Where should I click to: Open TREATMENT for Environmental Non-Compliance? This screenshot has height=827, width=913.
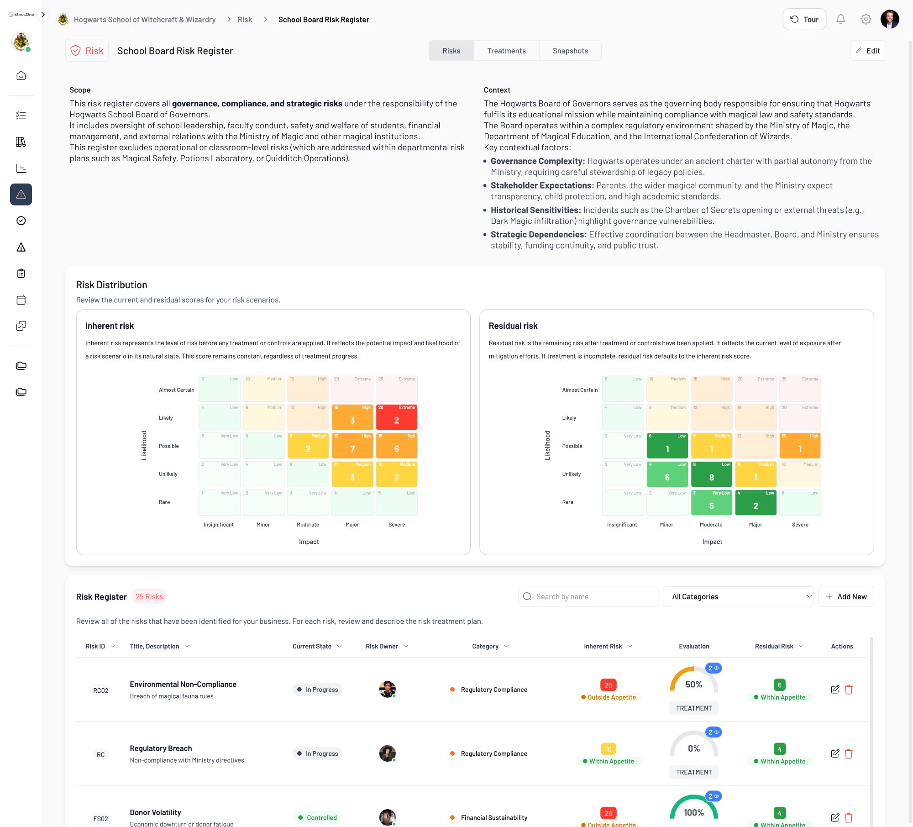[694, 708]
